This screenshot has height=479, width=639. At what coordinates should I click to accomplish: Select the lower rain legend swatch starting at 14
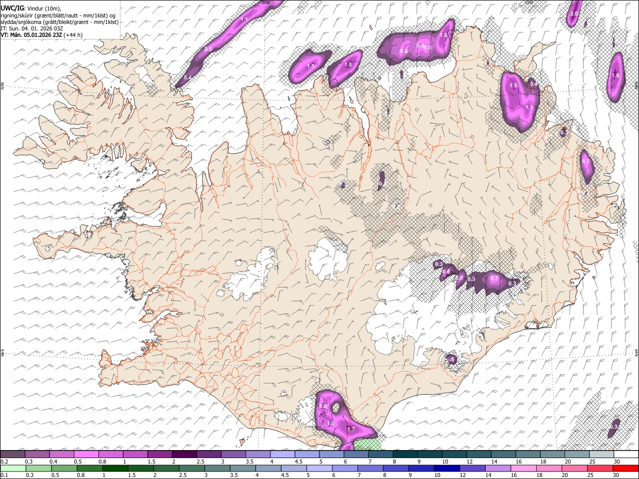coord(498,468)
